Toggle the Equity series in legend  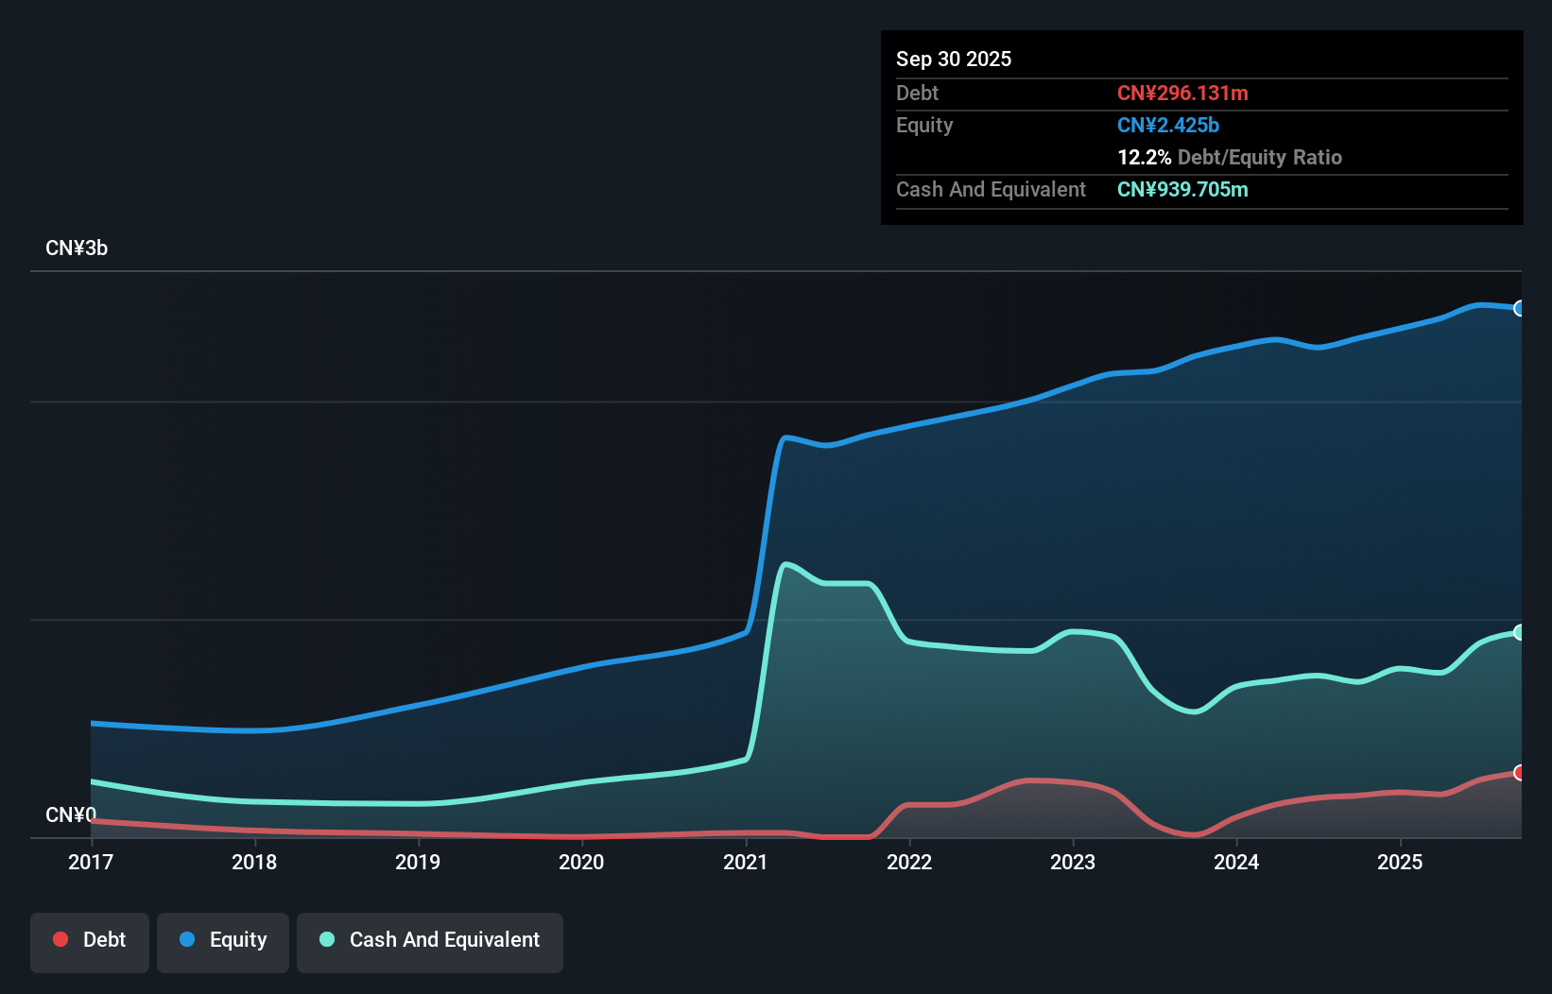coord(223,940)
